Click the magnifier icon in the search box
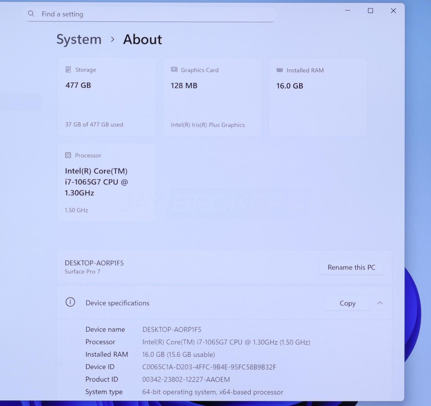The width and height of the screenshot is (431, 406). point(31,13)
